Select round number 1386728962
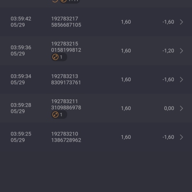The width and height of the screenshot is (192, 192). coord(66,140)
